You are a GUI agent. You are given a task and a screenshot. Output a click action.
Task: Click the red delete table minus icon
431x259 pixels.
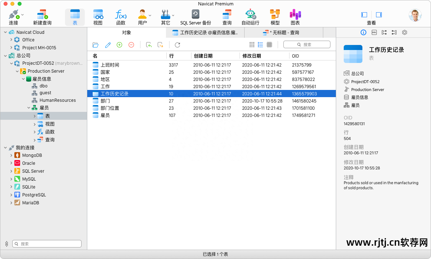pyautogui.click(x=131, y=45)
